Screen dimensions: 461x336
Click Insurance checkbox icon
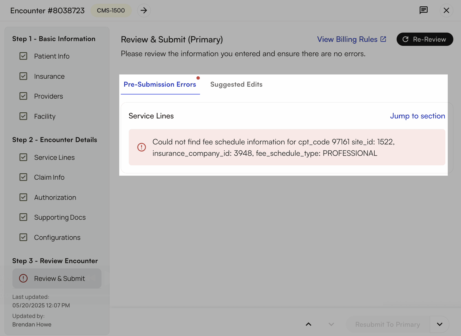point(23,76)
